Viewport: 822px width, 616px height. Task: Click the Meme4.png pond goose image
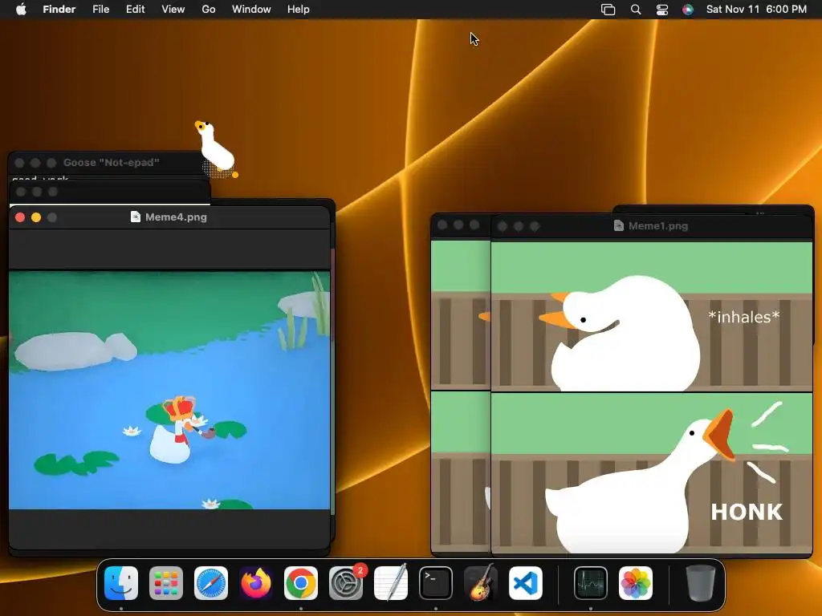tap(169, 390)
